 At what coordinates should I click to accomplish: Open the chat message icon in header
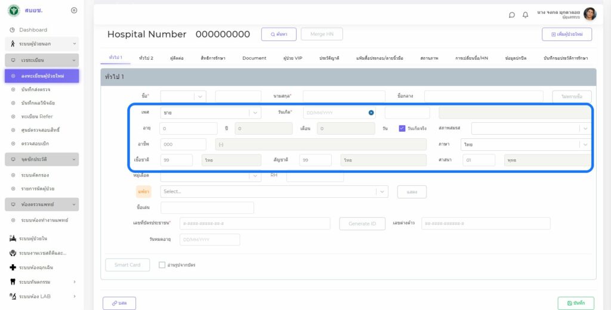pos(512,15)
